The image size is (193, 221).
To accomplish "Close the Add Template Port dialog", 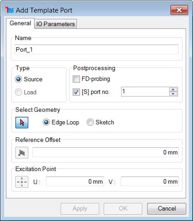I will (x=179, y=10).
